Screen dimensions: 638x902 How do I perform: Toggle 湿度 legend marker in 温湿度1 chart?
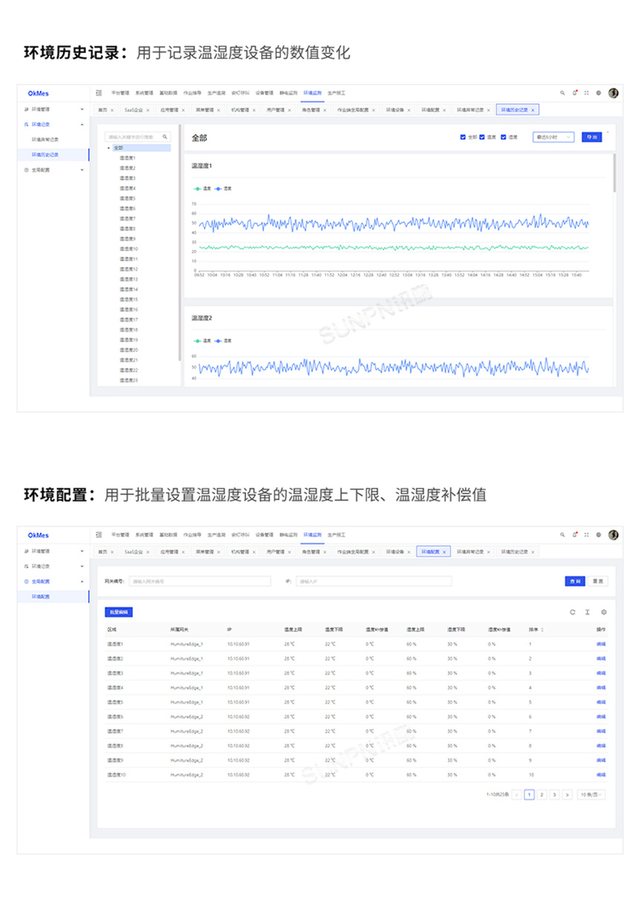(x=217, y=189)
